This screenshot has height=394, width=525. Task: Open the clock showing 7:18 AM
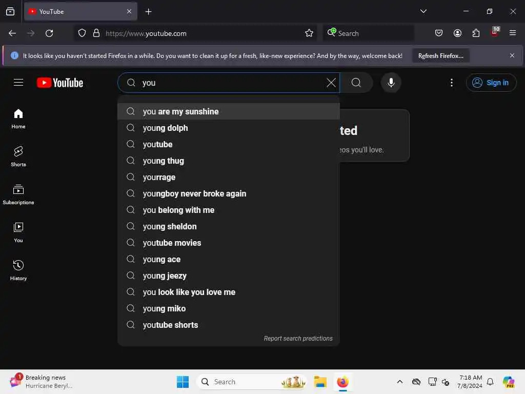(x=470, y=382)
